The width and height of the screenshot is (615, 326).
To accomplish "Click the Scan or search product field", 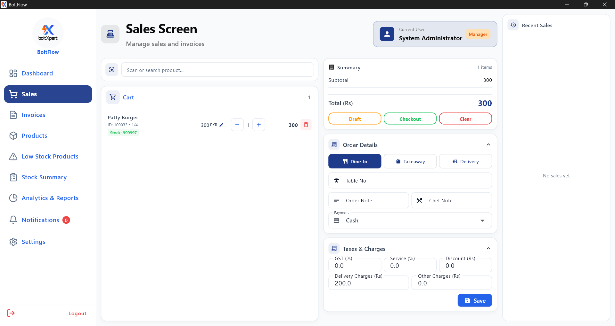I will point(217,70).
